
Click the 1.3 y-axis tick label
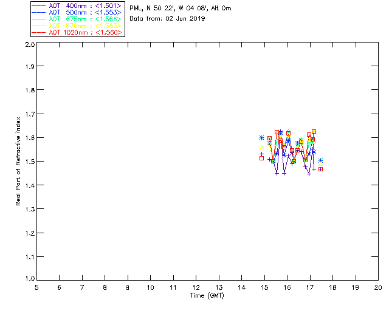30,210
